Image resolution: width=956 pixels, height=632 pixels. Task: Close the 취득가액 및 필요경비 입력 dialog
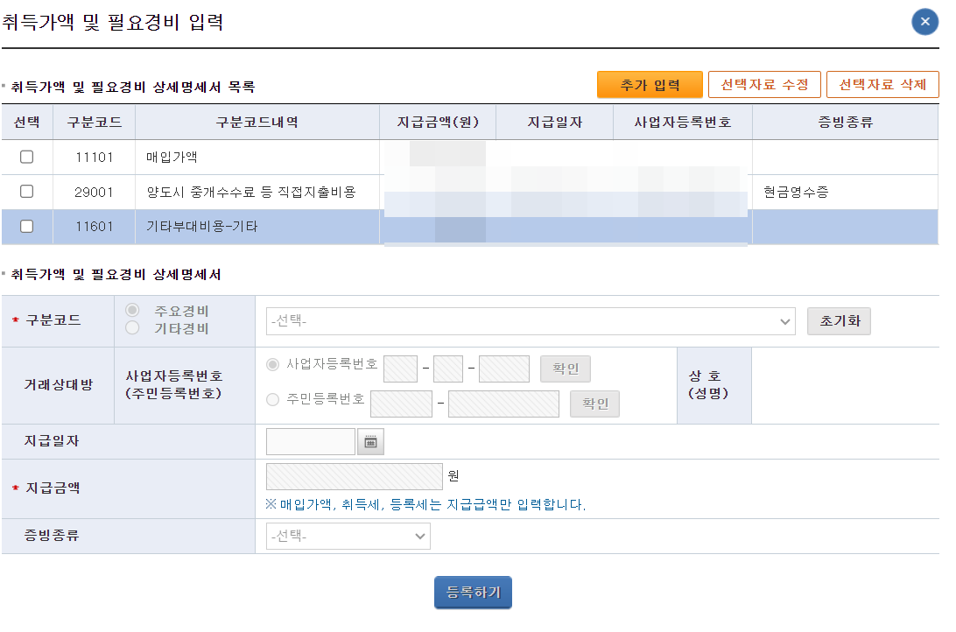tap(924, 22)
